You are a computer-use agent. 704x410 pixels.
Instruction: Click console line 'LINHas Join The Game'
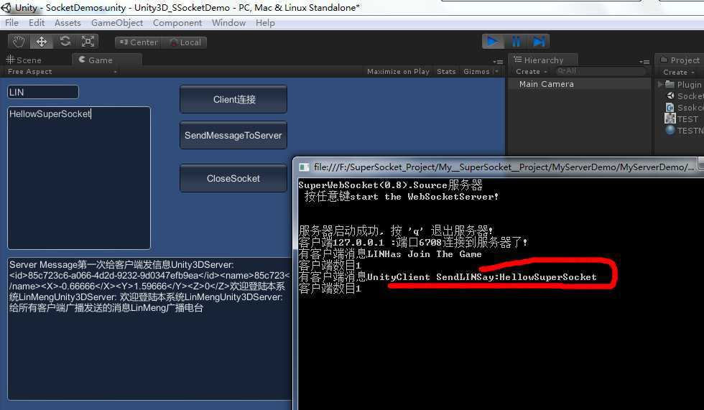pos(425,254)
